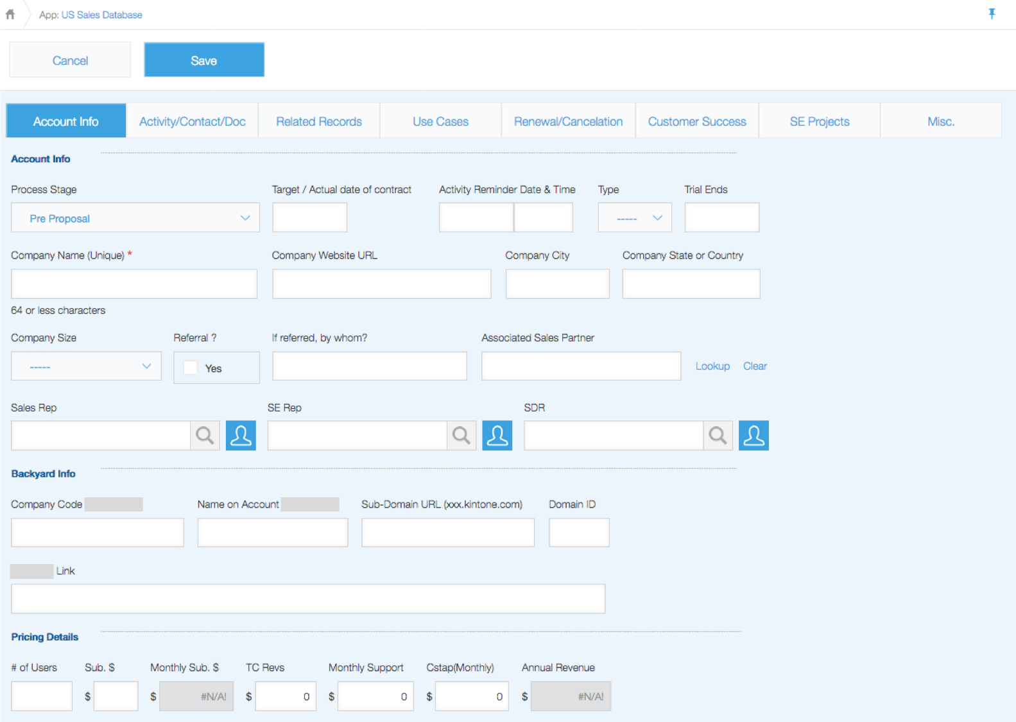
Task: Open the Type dropdown
Action: tap(635, 218)
